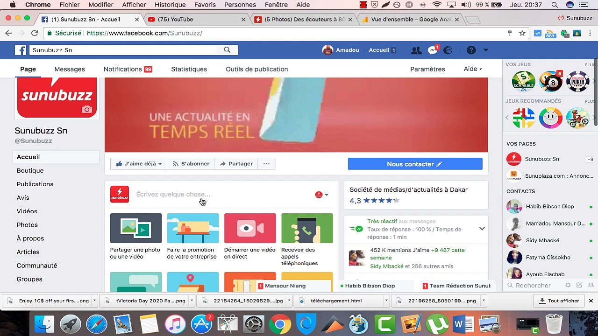Open the globe notifications icon

pyautogui.click(x=448, y=50)
